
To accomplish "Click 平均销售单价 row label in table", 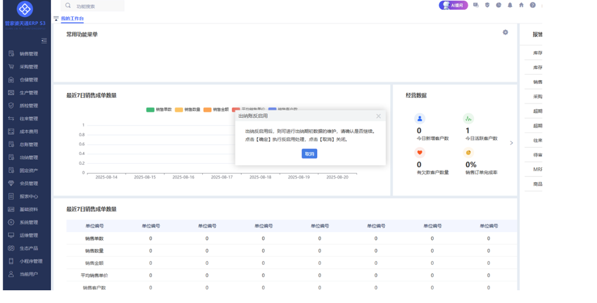I will 95,275.
